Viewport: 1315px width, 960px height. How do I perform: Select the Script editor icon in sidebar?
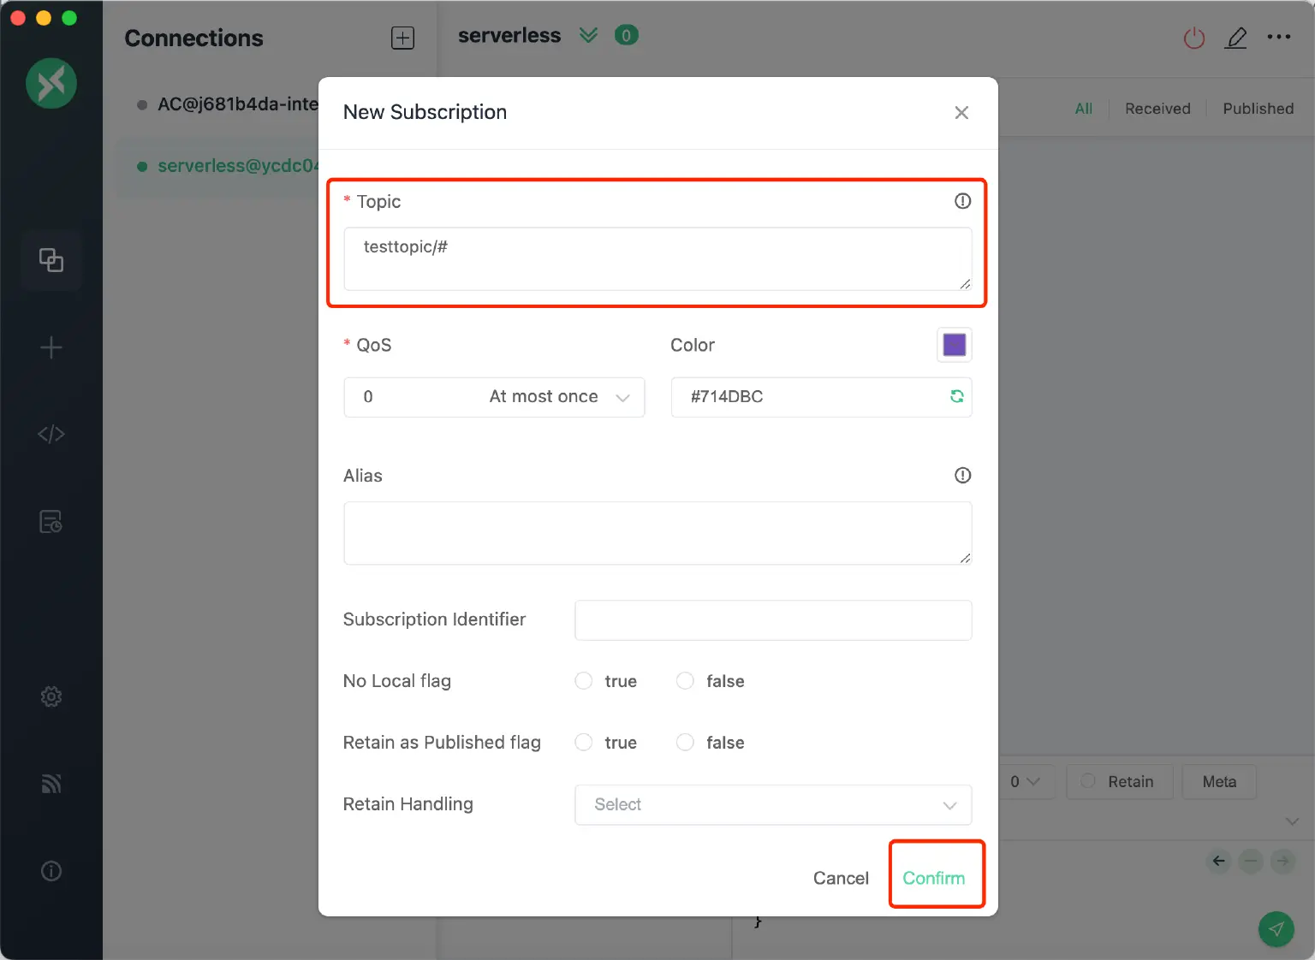pyautogui.click(x=51, y=434)
